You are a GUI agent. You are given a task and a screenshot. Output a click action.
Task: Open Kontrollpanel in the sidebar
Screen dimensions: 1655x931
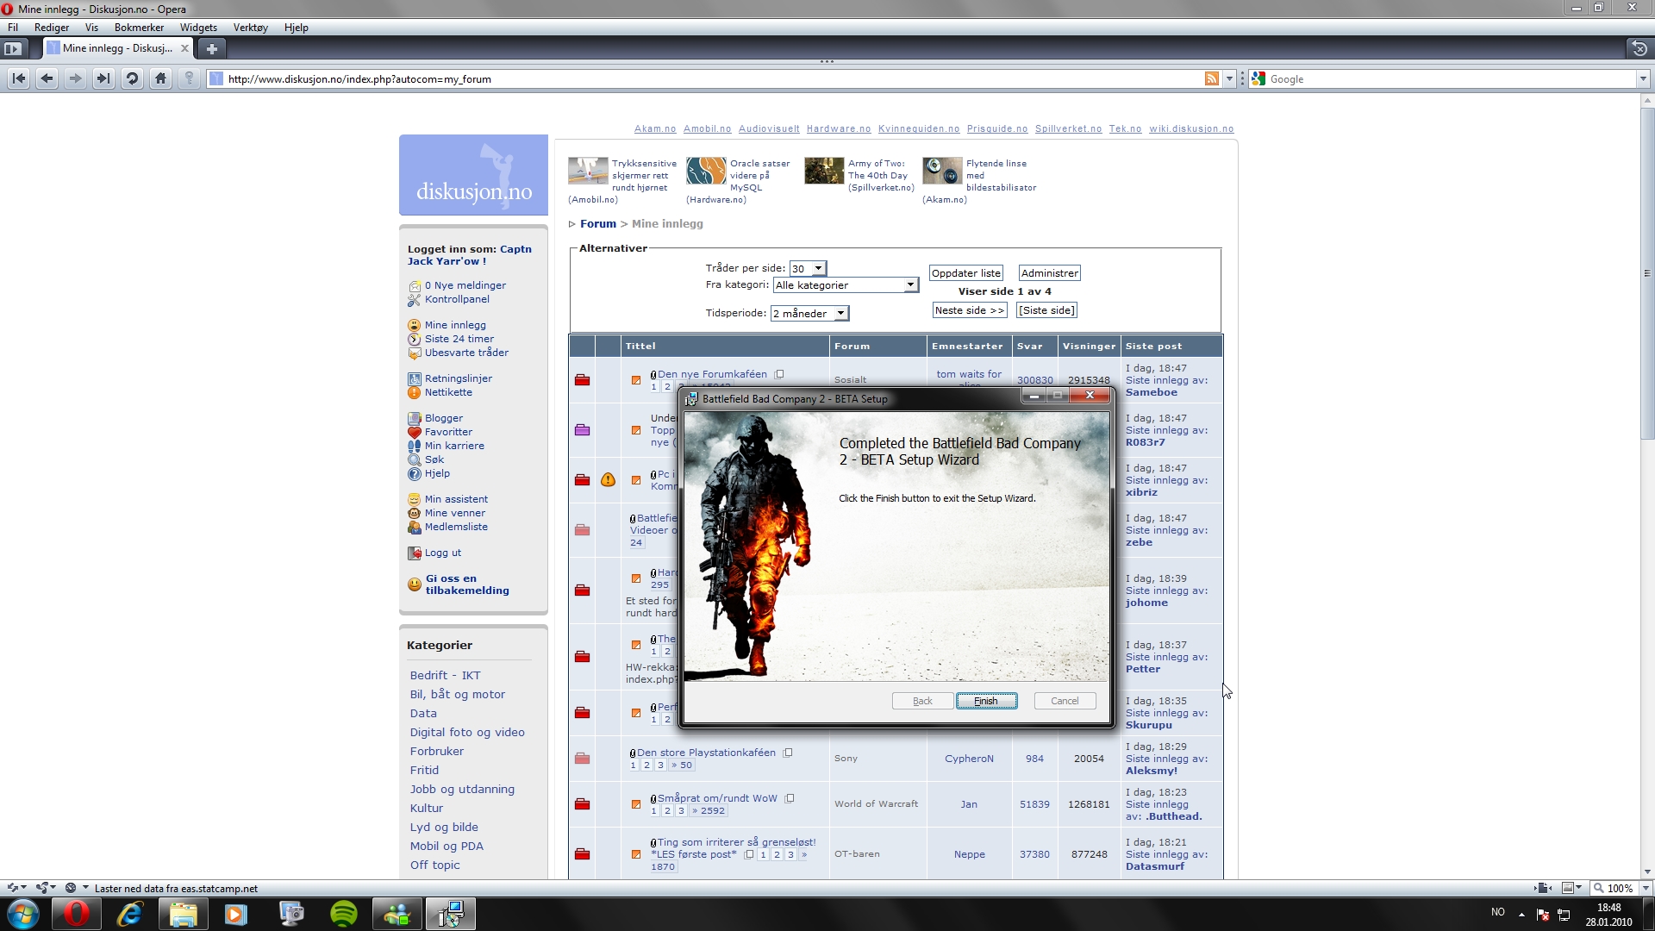(457, 299)
